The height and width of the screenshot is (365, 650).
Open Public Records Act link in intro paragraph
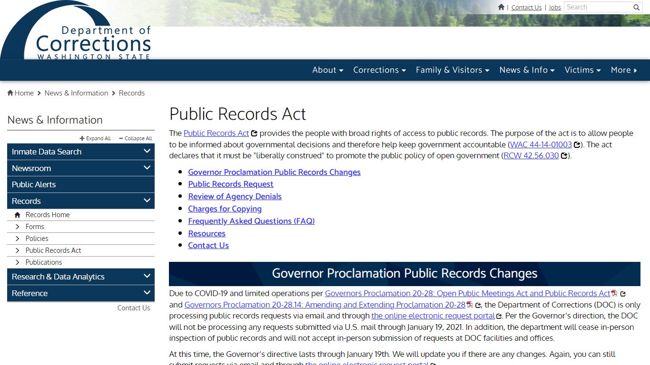[217, 133]
